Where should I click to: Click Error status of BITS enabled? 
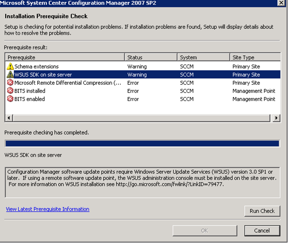pos(133,99)
